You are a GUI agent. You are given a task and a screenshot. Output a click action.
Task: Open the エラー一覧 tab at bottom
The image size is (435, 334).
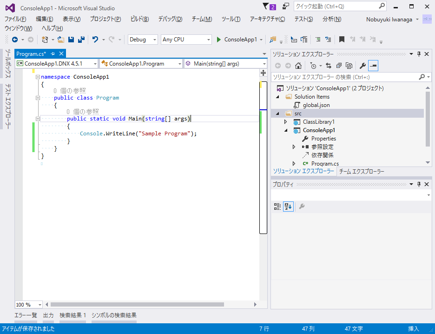click(x=26, y=315)
